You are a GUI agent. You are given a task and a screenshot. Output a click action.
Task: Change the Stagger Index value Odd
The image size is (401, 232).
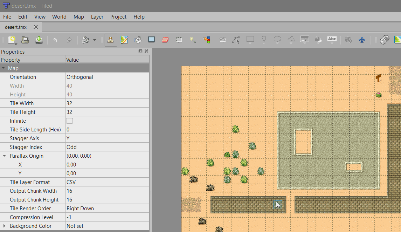pos(107,147)
